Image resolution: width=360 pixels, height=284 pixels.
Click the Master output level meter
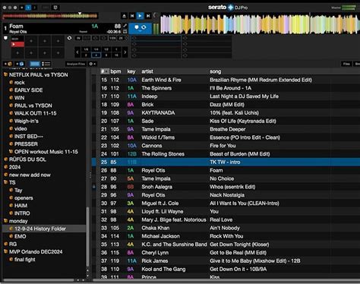tap(349, 8)
